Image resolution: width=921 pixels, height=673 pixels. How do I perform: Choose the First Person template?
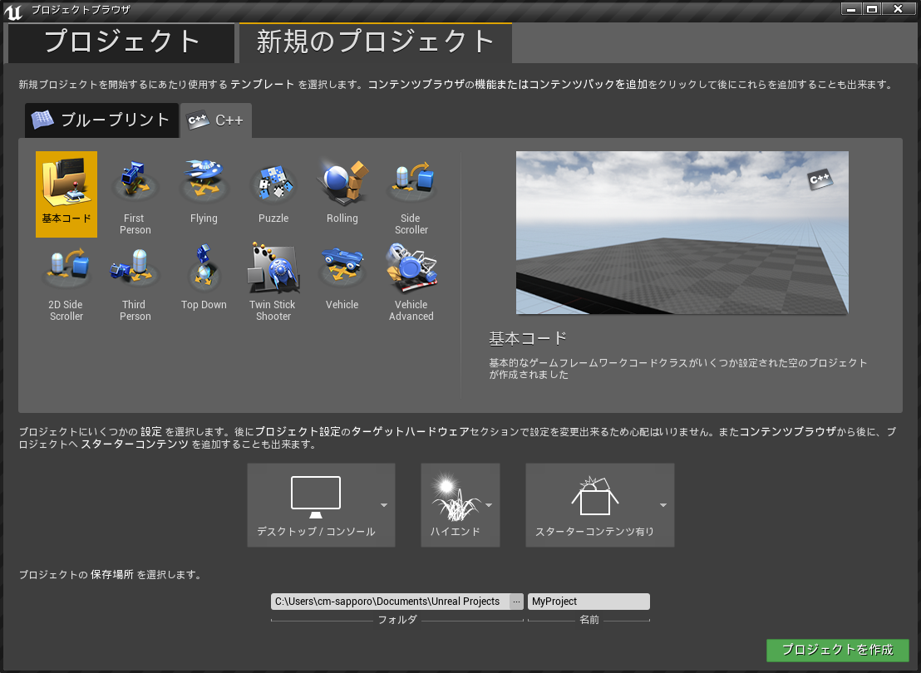point(135,194)
